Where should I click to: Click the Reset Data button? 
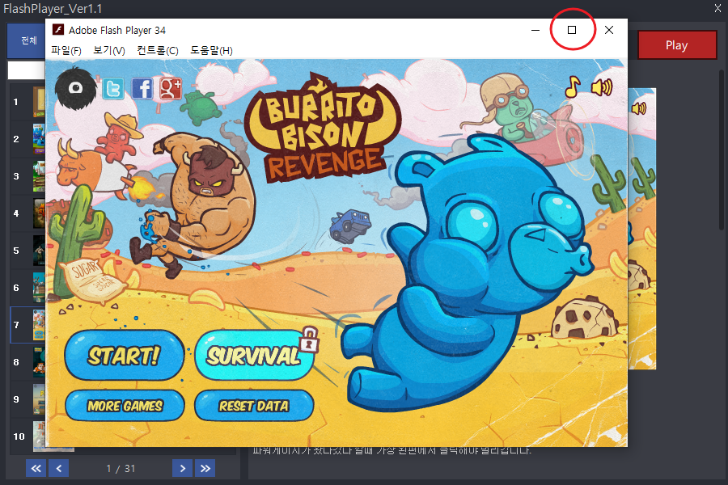[254, 406]
